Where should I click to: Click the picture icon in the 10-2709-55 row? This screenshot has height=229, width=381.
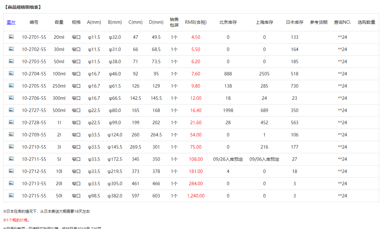(11, 134)
